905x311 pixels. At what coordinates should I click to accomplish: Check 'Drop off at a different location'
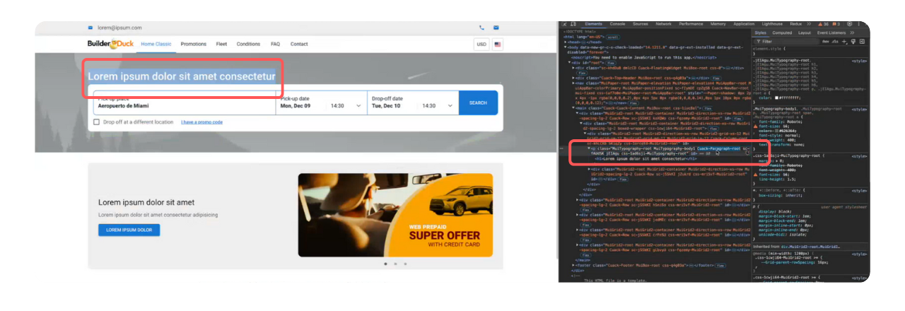click(x=96, y=122)
